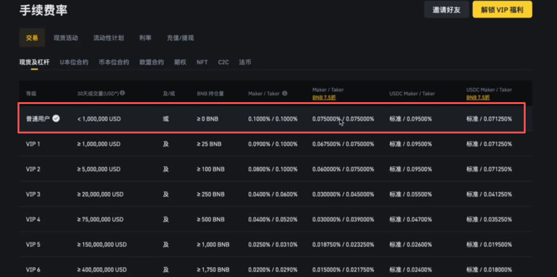
Task: Click the 0.0900% / 0.1000% fee cell
Action: tap(273, 144)
